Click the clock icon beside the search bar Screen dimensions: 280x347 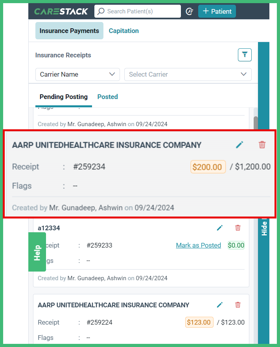(x=190, y=11)
